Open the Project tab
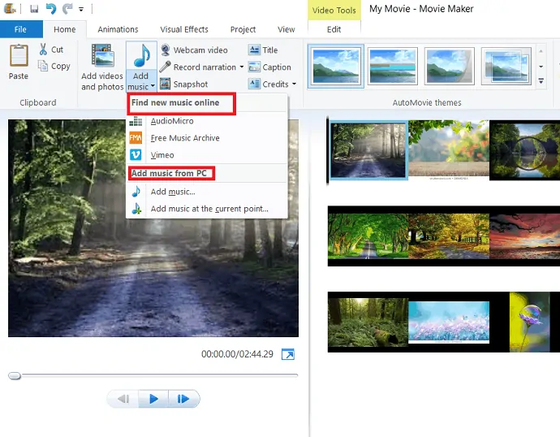Screen dimensions: 560x437 [243, 29]
